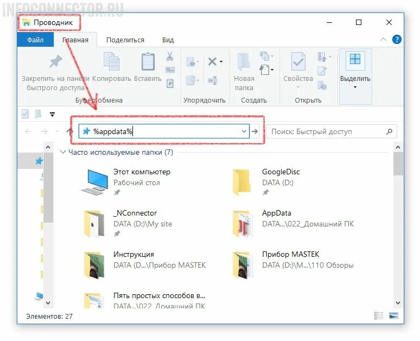Click the Новая папка icon
Viewport: 420px width, 341px height.
point(244,62)
